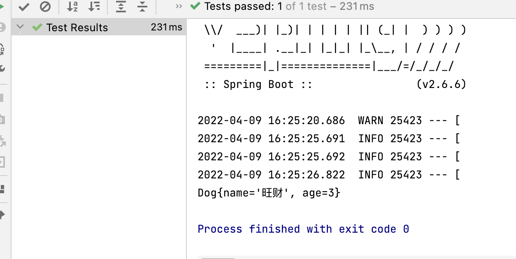Toggle Show Ignored tests filter

45,7
